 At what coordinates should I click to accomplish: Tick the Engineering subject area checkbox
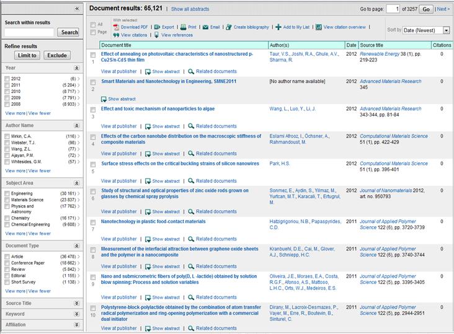[x=7, y=193]
